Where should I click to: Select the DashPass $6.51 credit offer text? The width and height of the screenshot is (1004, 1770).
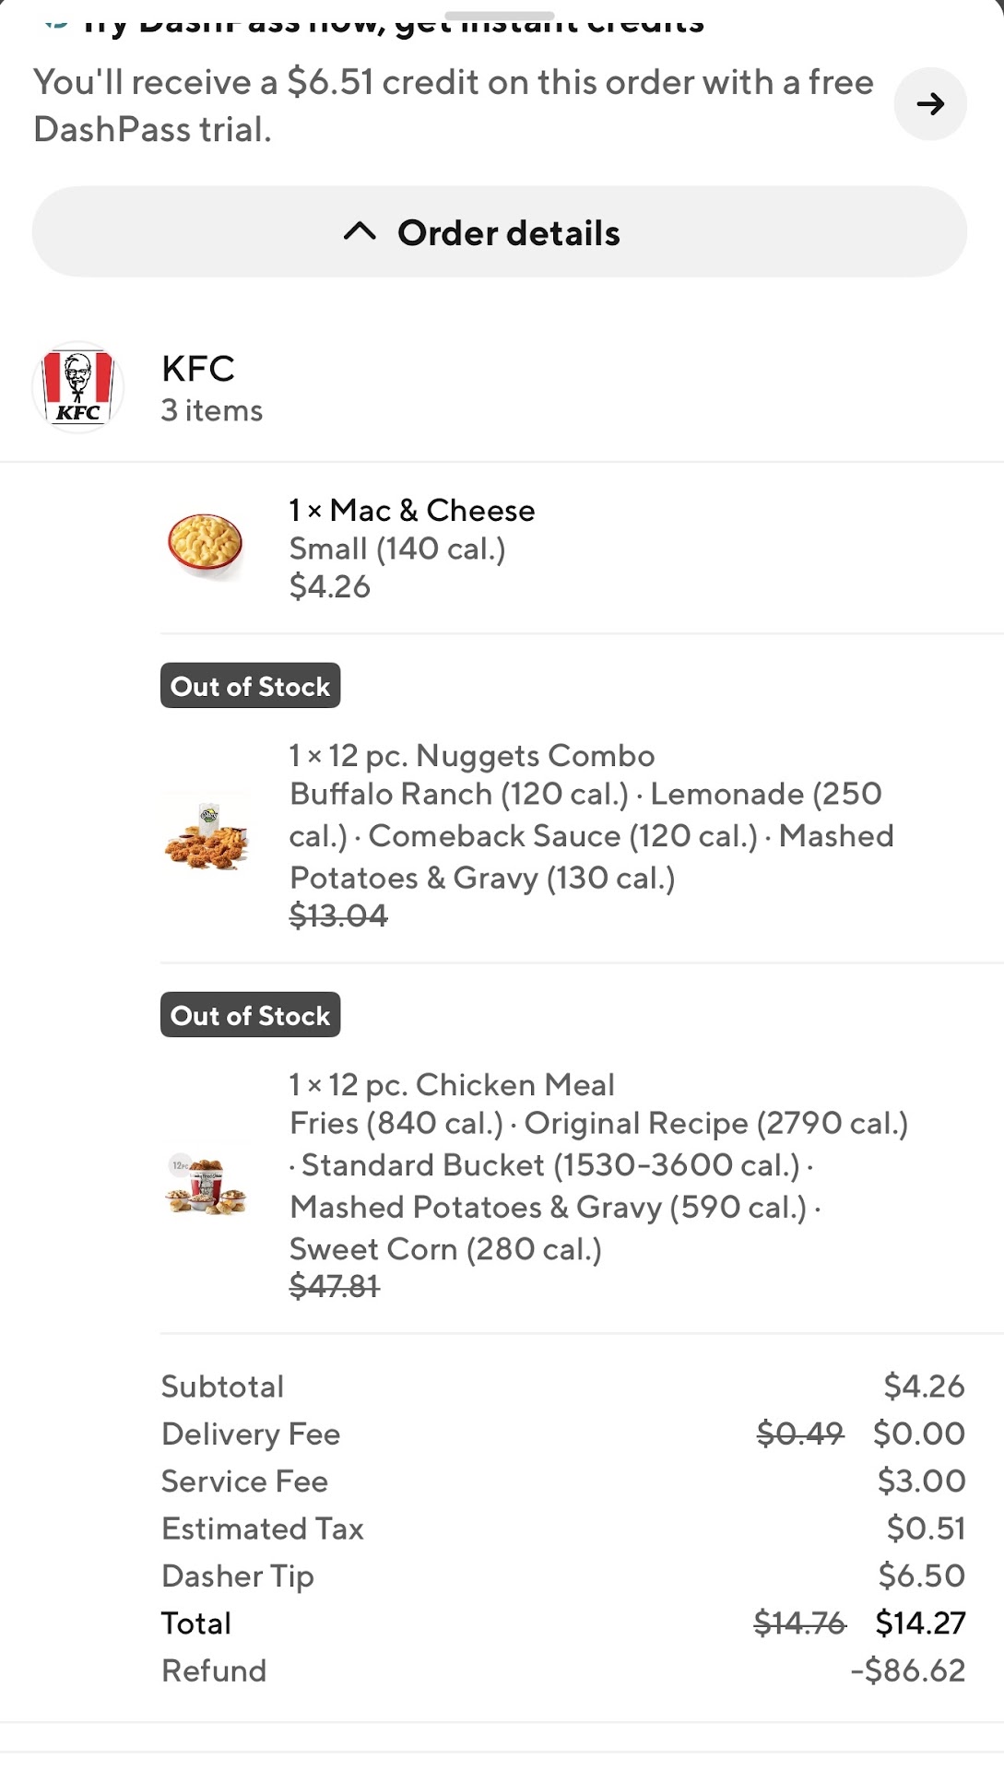tap(452, 105)
